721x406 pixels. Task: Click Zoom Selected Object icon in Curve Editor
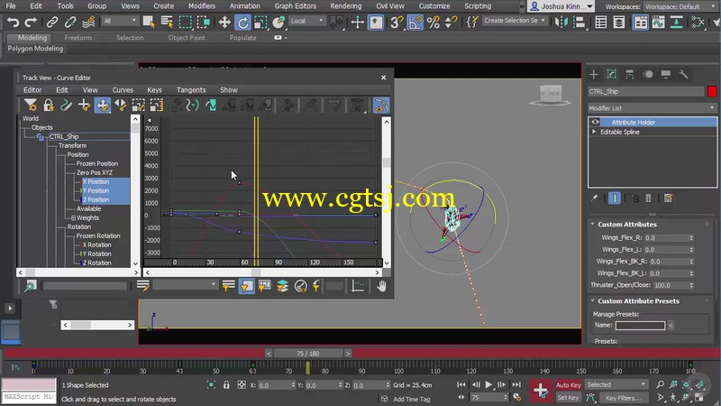31,286
